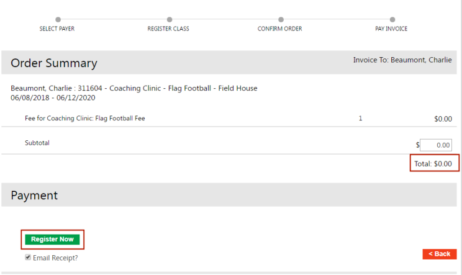The width and height of the screenshot is (462, 275).
Task: Click the Total: $0.00 amount
Action: [434, 163]
